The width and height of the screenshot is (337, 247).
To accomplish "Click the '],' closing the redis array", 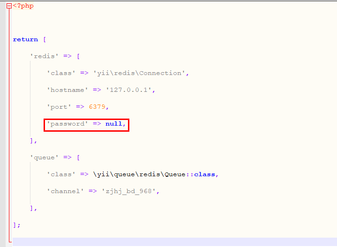I will 34,141.
